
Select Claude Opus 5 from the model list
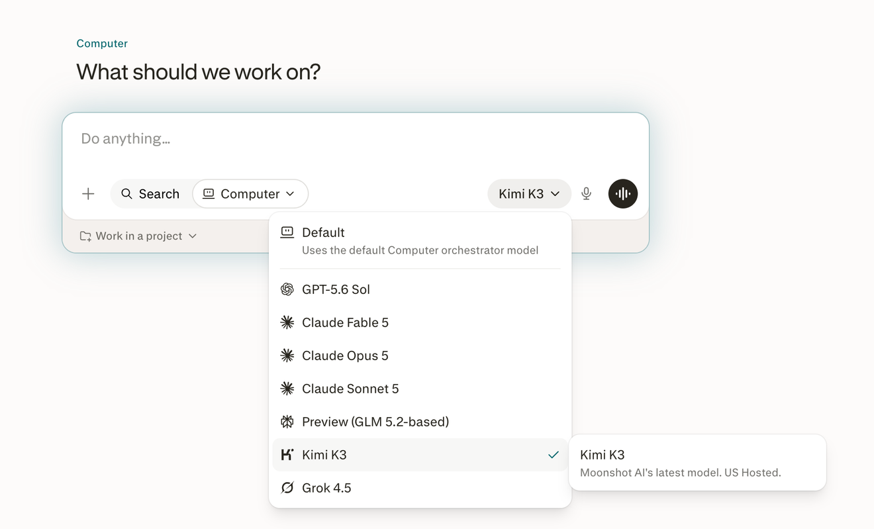click(420, 356)
